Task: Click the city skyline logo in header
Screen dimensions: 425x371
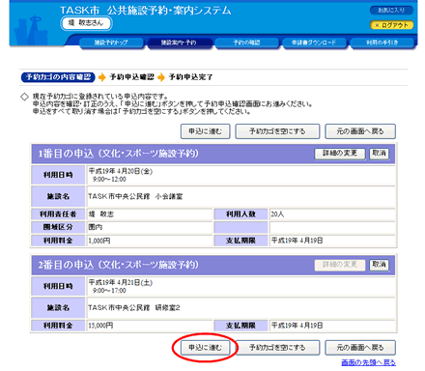Action: tap(32, 31)
